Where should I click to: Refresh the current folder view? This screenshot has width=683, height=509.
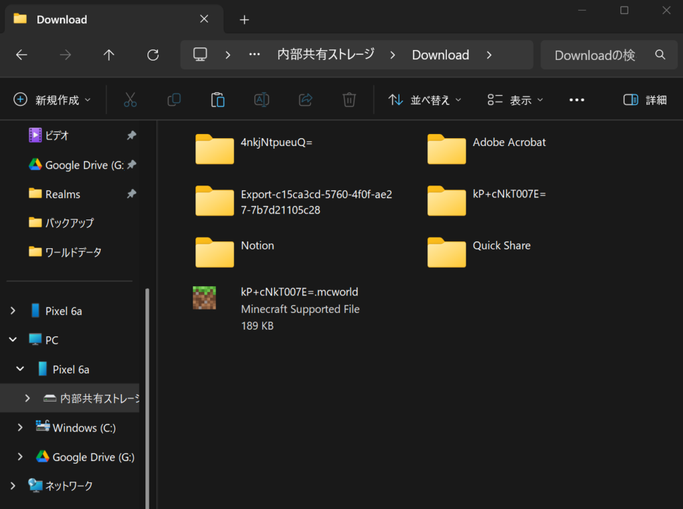pyautogui.click(x=153, y=55)
